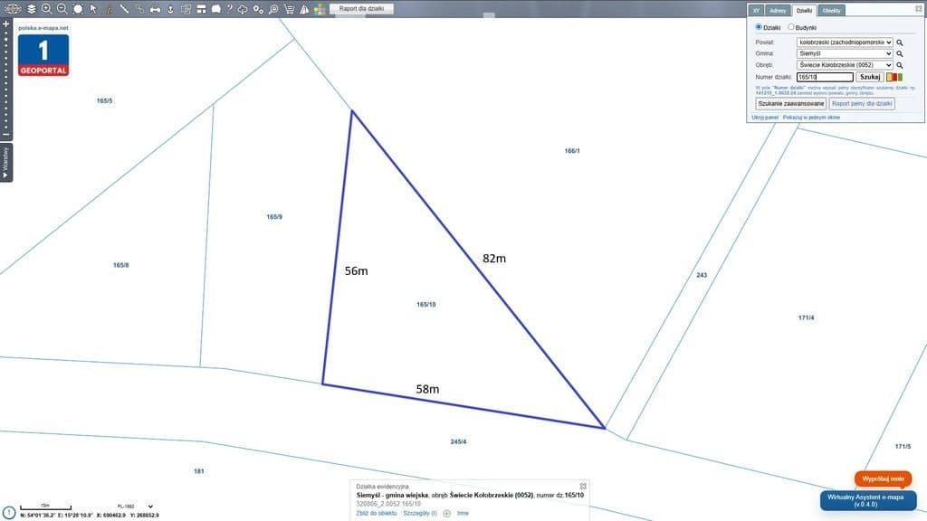Click Raport pełny dla działki button
The width and height of the screenshot is (927, 521).
(x=862, y=103)
